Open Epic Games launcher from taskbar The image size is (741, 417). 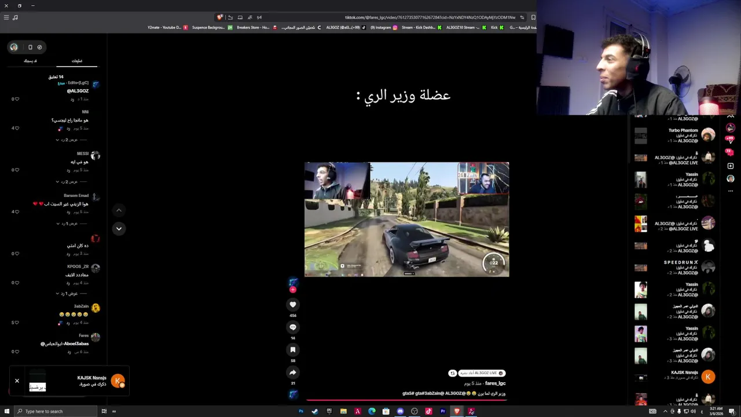coord(329,411)
